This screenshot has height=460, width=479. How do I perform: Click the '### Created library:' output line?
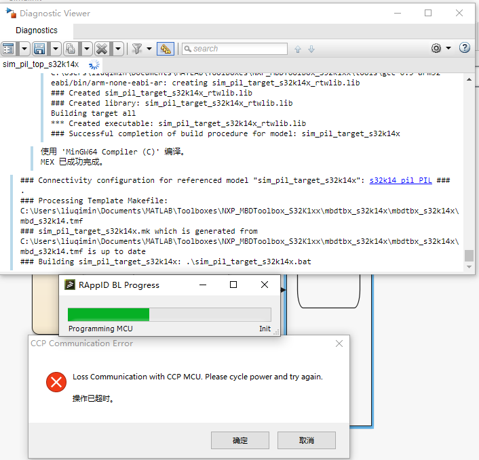click(x=172, y=103)
